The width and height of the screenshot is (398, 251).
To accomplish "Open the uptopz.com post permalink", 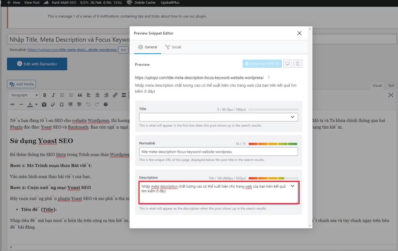I will click(72, 50).
